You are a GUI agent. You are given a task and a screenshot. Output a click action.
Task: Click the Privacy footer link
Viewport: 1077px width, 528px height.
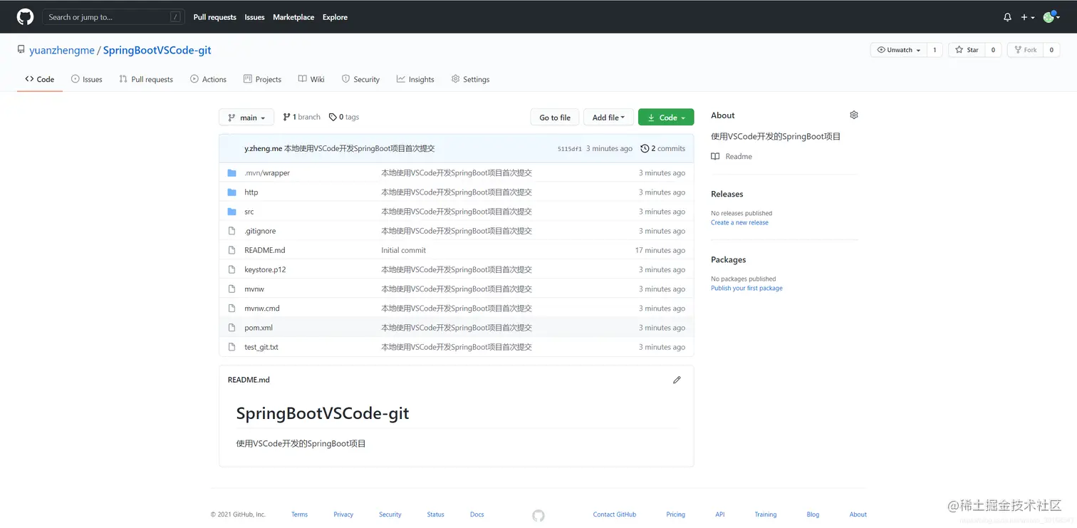pos(343,514)
